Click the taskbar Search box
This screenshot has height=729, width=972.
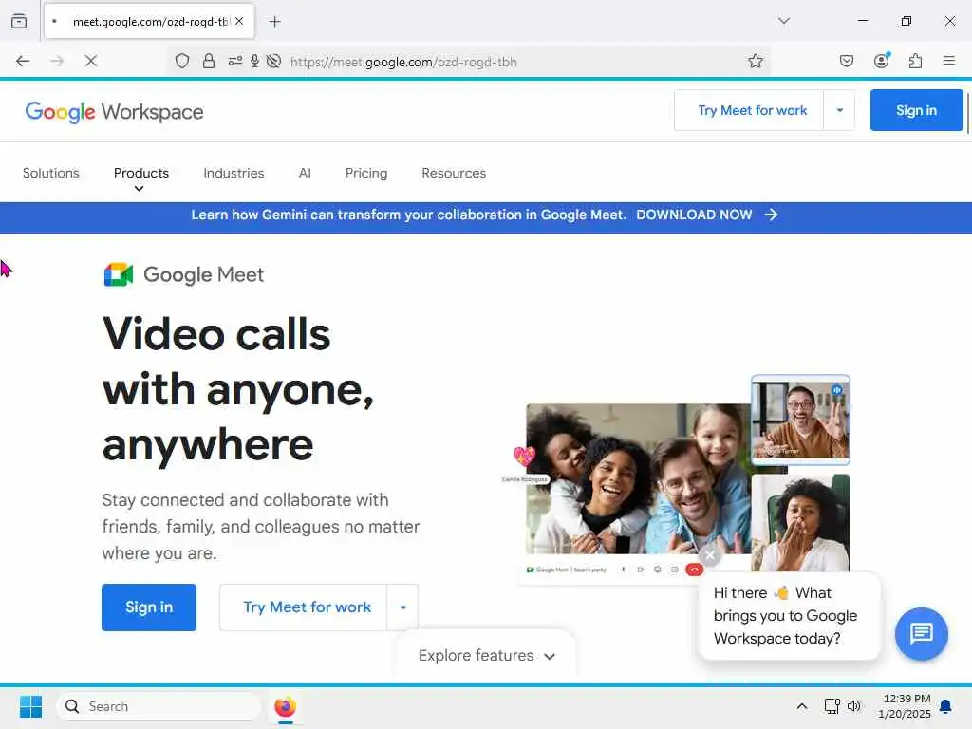point(159,706)
